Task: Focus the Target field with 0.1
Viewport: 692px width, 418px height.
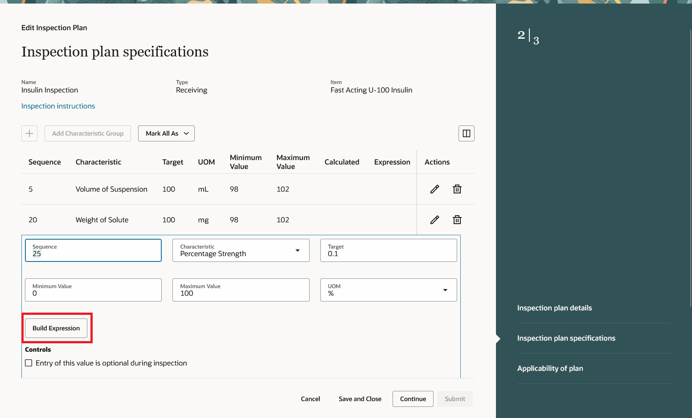Action: [x=389, y=250]
